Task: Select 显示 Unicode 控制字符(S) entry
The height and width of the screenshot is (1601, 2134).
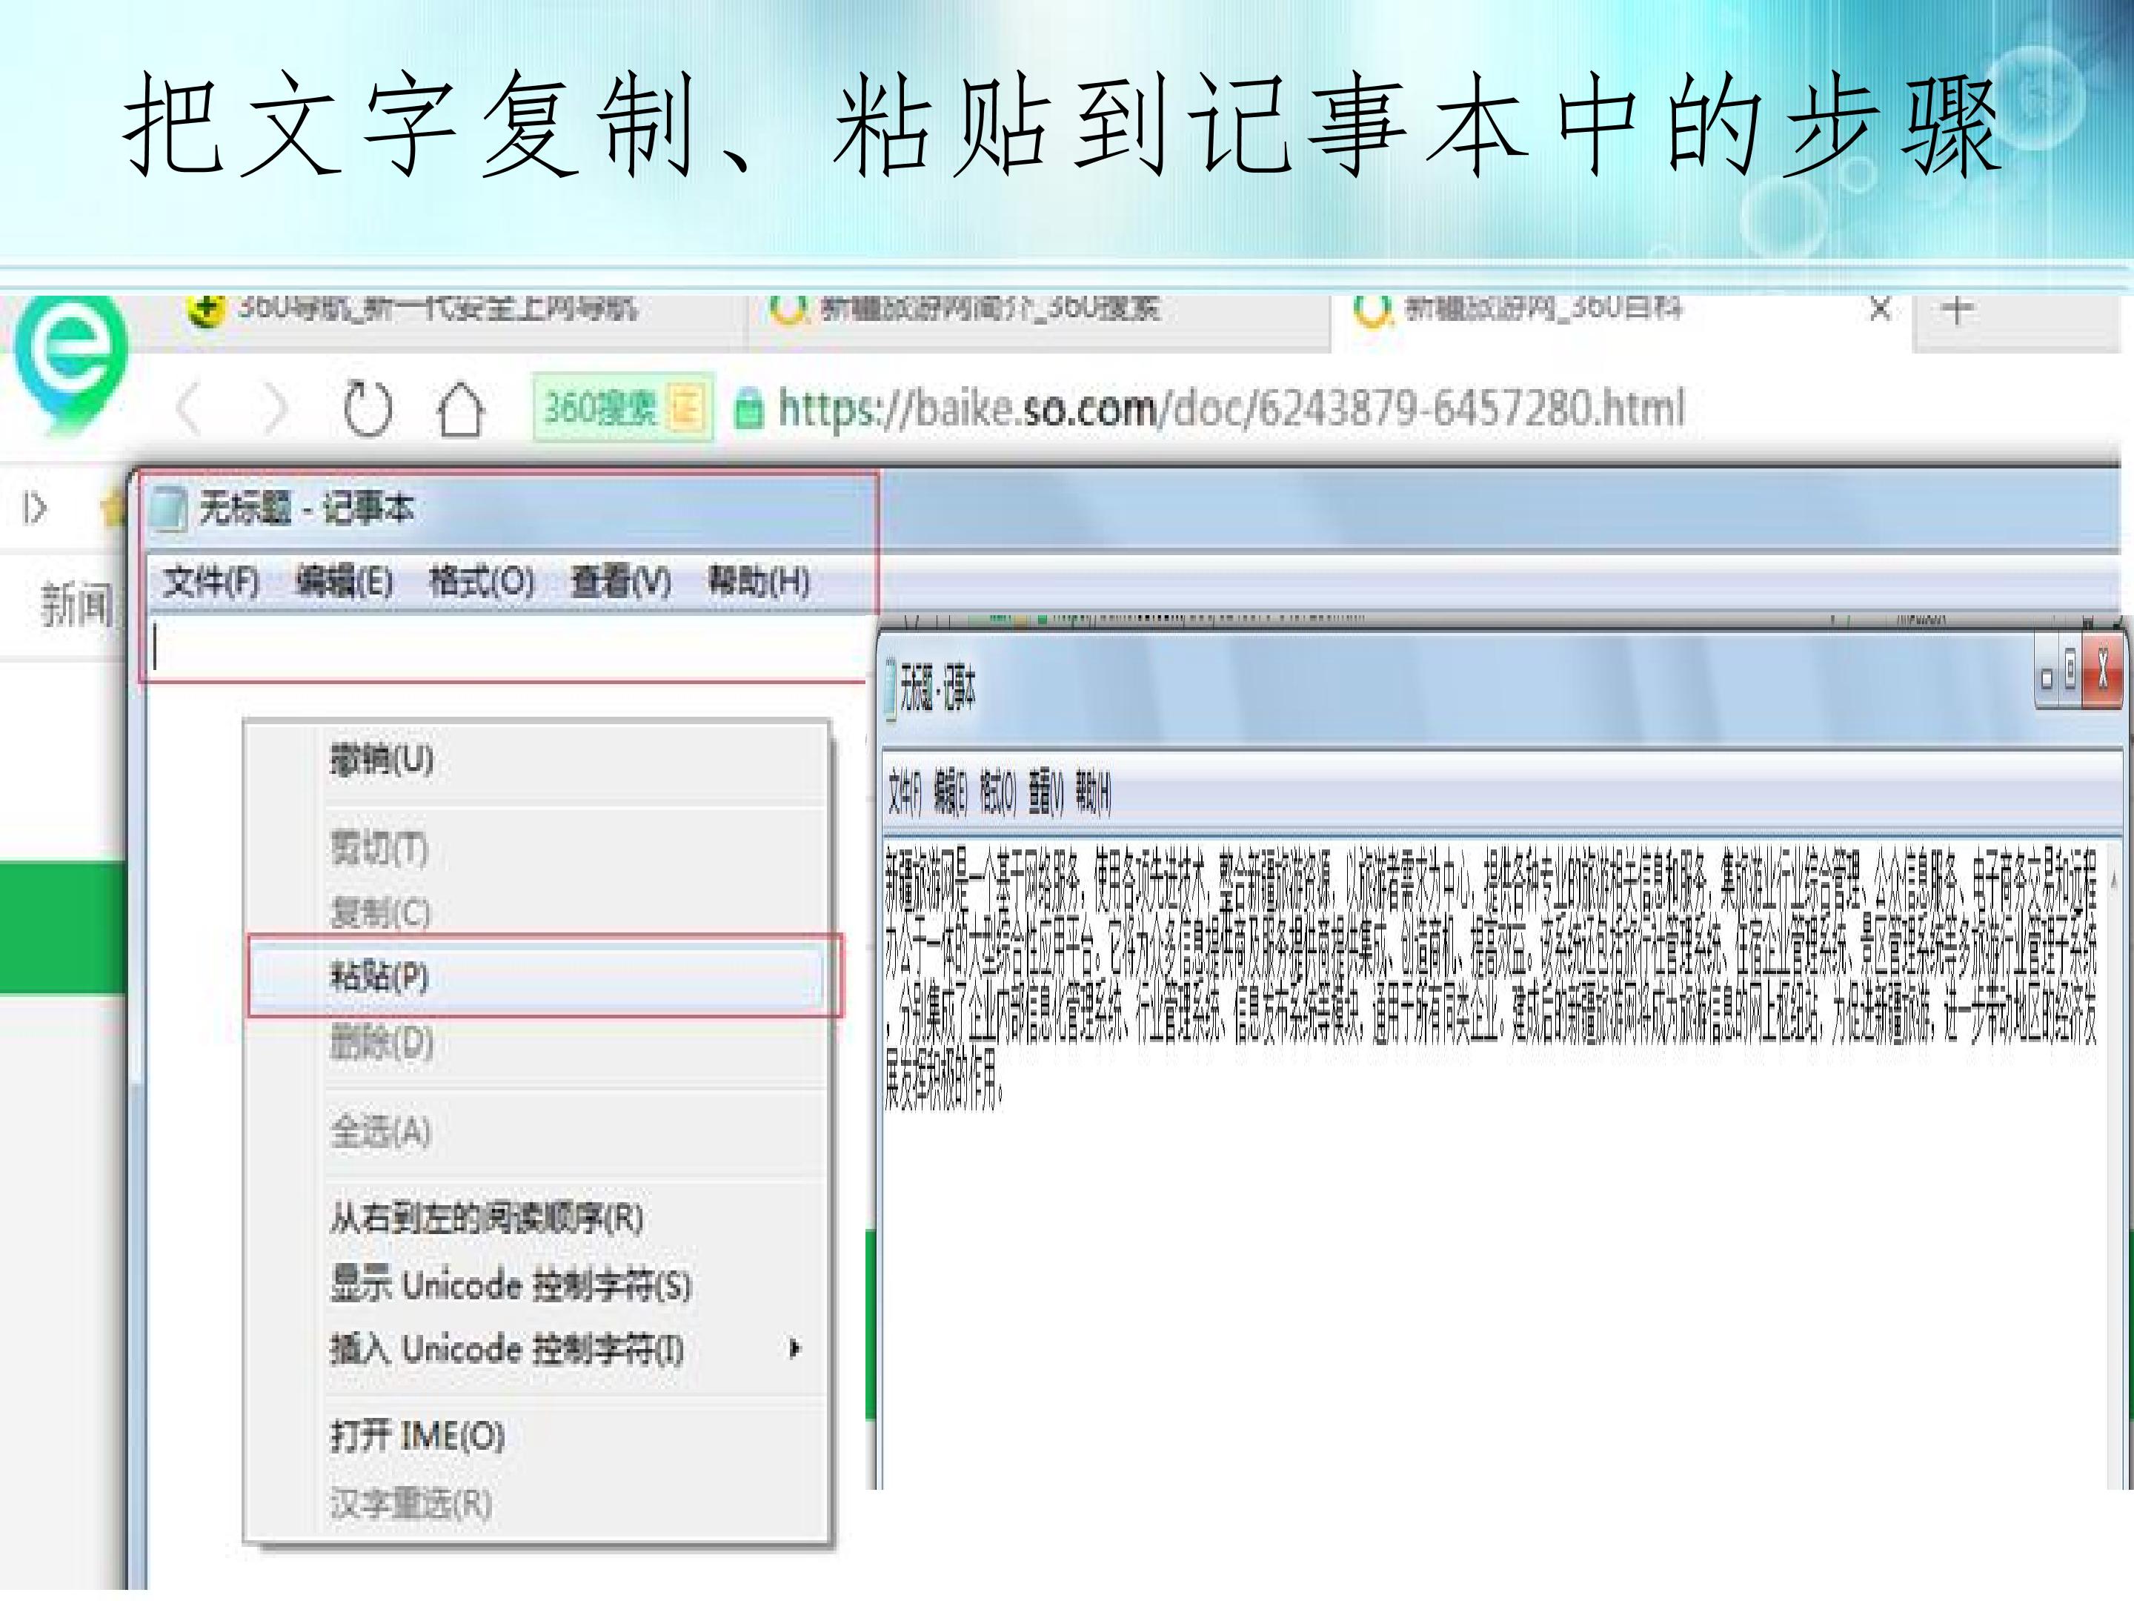Action: [x=536, y=1285]
